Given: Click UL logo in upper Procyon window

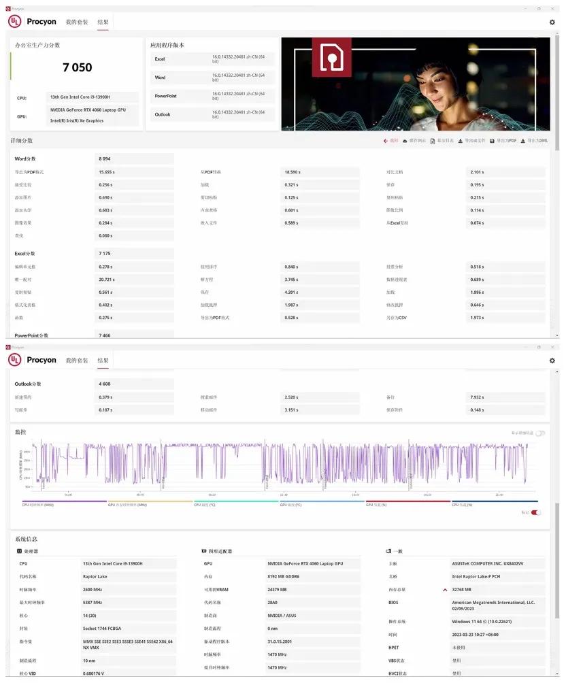Looking at the screenshot, I should click(15, 21).
